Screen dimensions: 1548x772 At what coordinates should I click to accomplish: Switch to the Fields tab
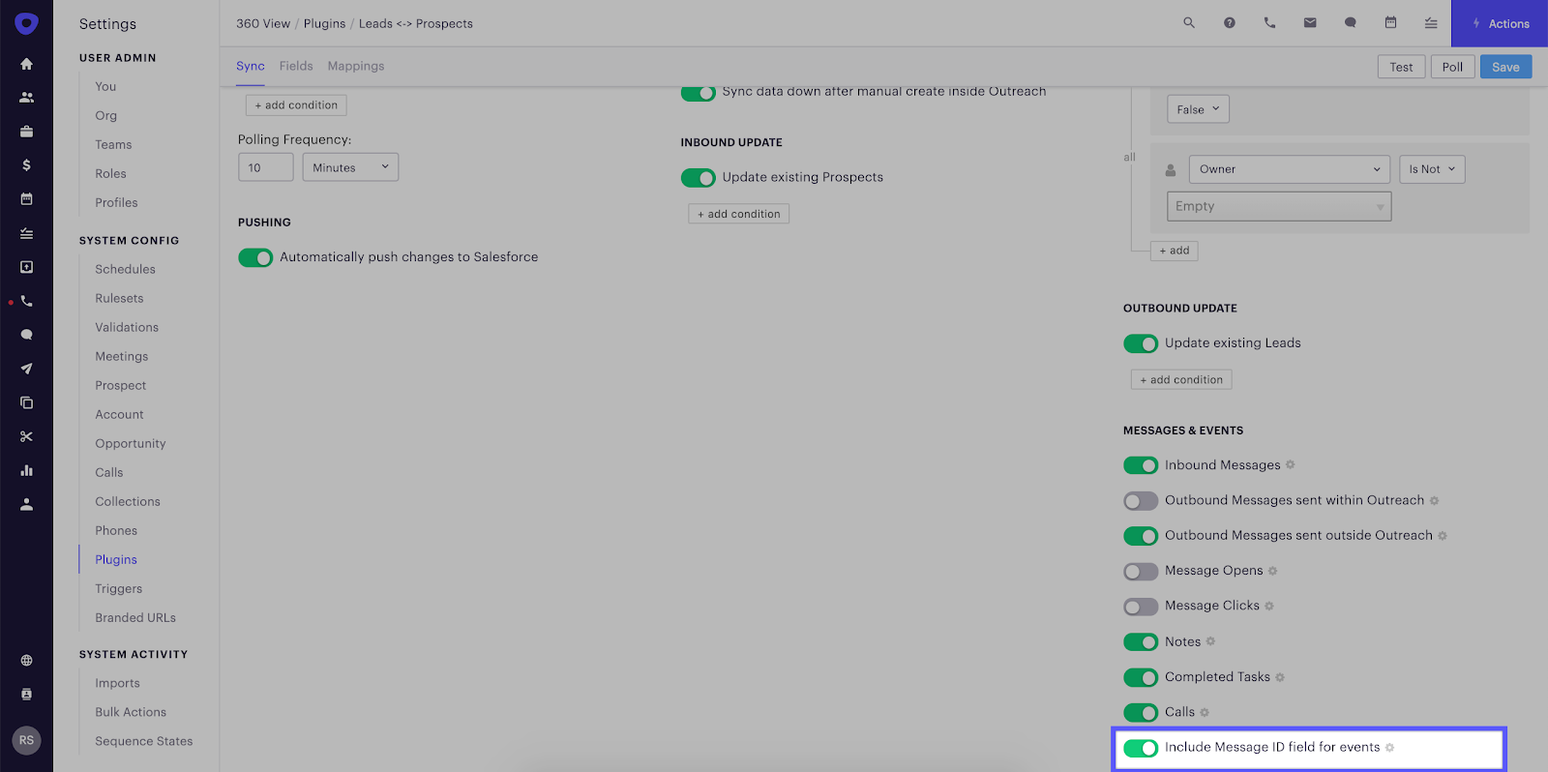[x=296, y=66]
